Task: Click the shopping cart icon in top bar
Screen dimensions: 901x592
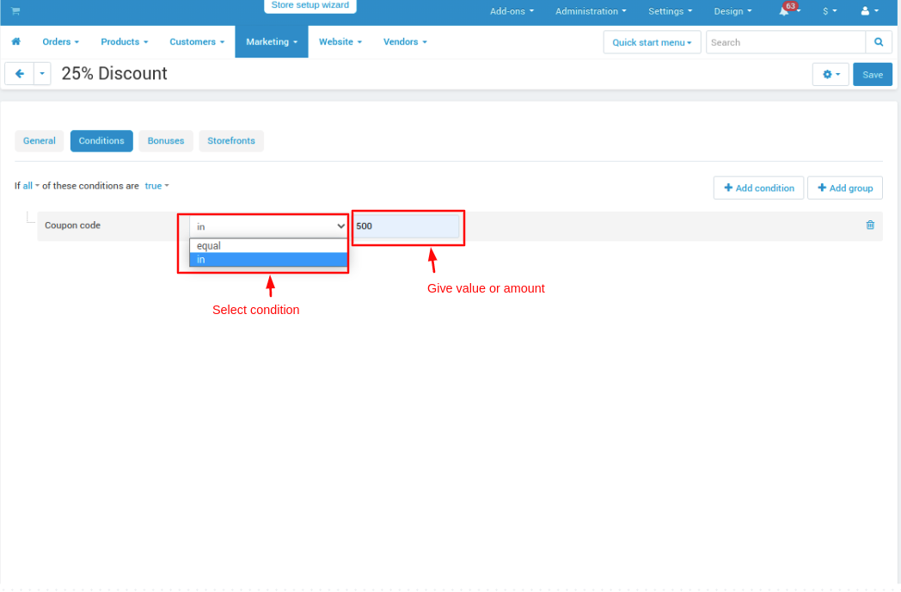Action: [15, 11]
